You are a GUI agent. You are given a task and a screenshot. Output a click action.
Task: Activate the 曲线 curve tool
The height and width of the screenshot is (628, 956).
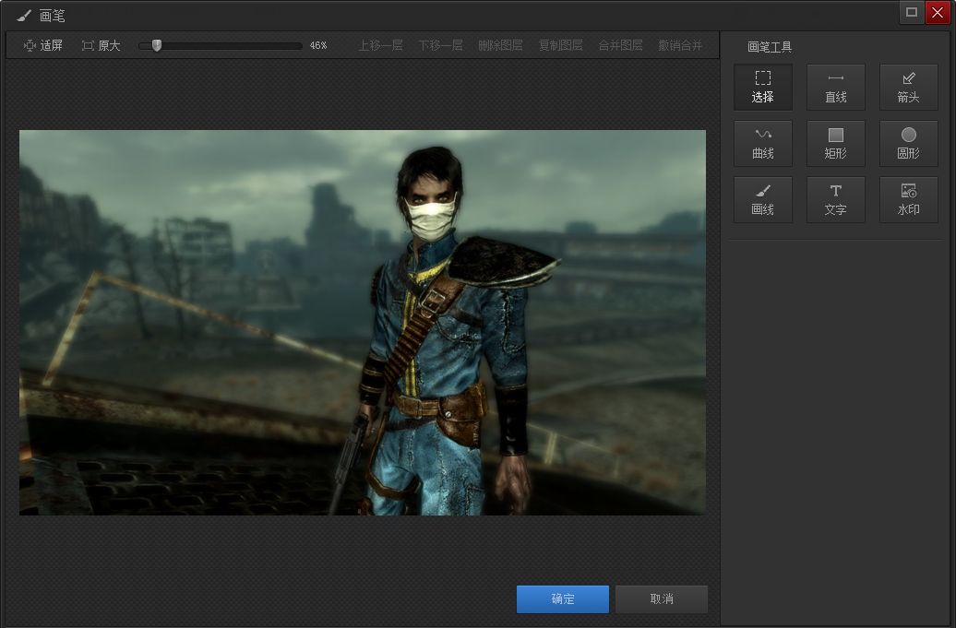763,144
